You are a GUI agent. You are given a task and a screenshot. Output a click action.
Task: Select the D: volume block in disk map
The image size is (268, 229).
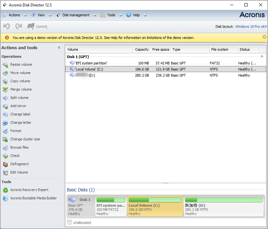coord(224,206)
